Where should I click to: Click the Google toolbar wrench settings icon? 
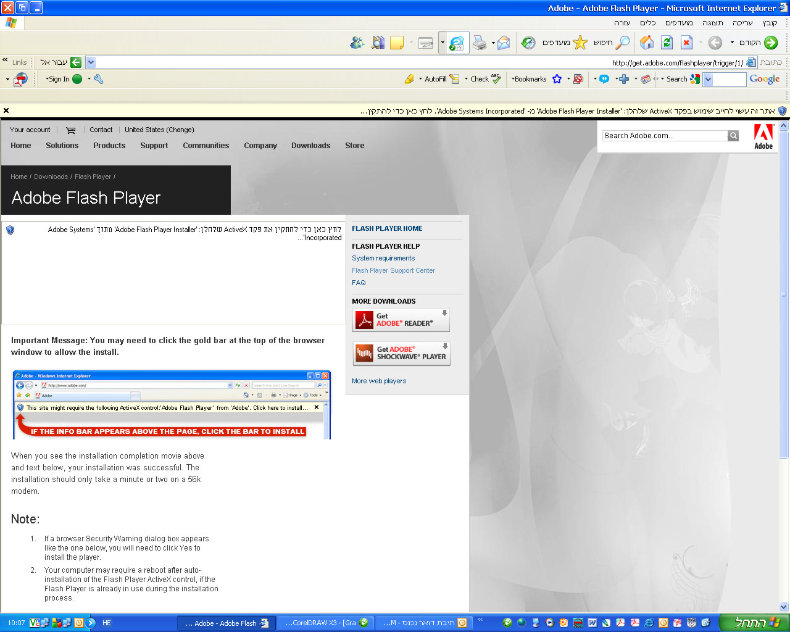[x=99, y=79]
